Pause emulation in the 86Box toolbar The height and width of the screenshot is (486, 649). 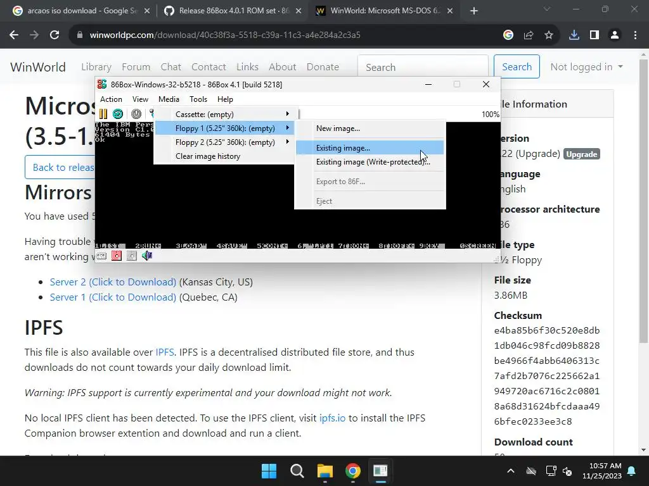(103, 114)
